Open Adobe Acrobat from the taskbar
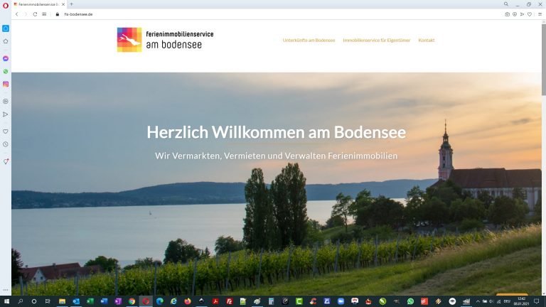 215,301
